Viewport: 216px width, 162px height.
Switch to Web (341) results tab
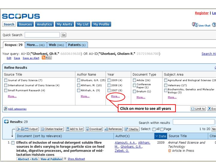56,45
